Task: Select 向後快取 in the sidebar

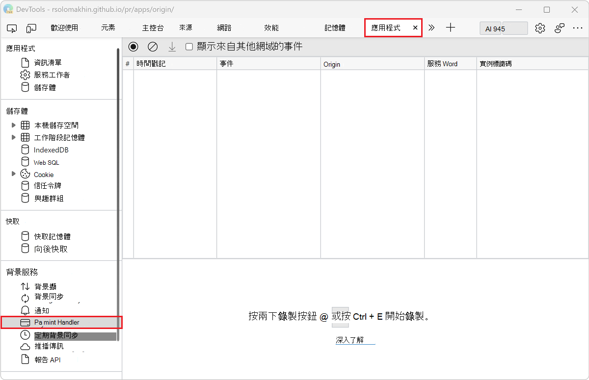Action: click(51, 249)
